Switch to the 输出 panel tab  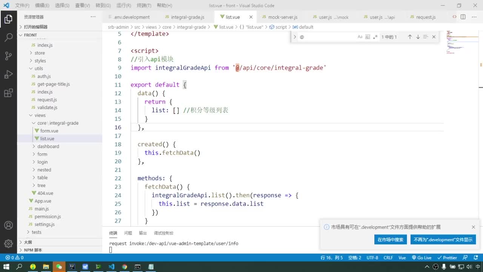coord(143,233)
